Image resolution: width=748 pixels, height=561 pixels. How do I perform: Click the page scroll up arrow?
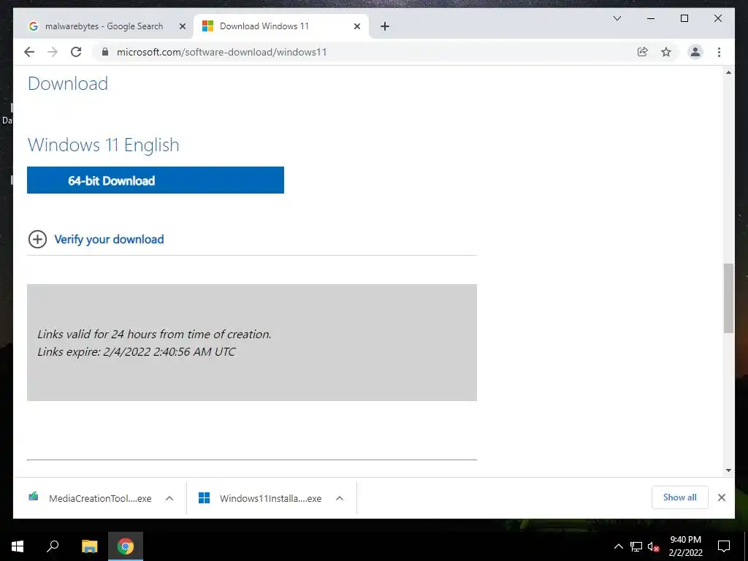click(728, 72)
